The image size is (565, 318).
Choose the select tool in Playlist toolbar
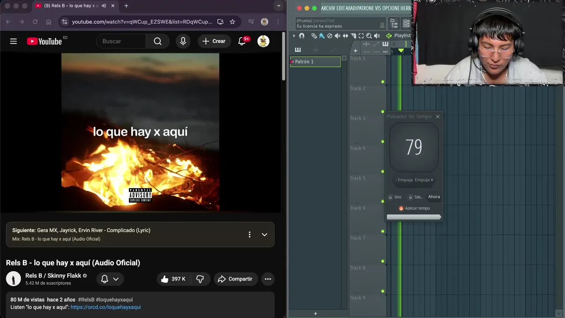click(361, 36)
